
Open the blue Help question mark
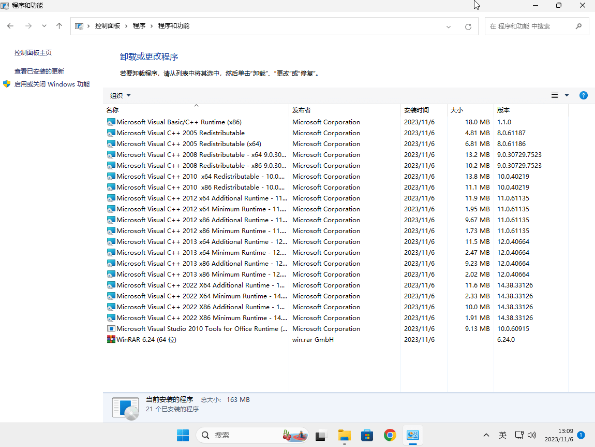(x=584, y=95)
